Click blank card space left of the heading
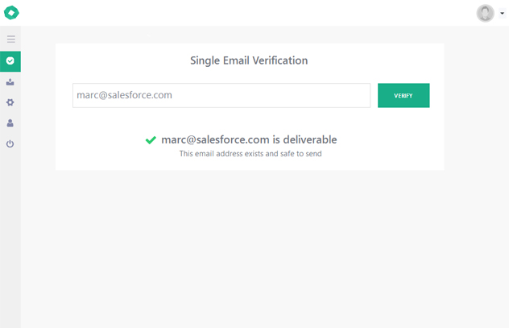This screenshot has height=328, width=509. (121, 60)
